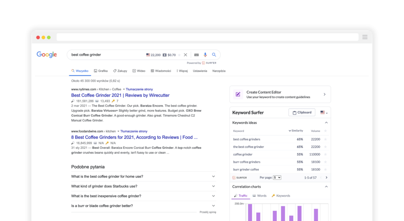Switch to Keywords chart tab
The height and width of the screenshot is (221, 404).
click(x=281, y=196)
